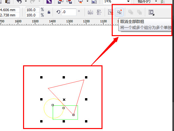Image resolution: width=174 pixels, height=131 pixels.
Task: Select the red triangle outline
Action: (66, 84)
